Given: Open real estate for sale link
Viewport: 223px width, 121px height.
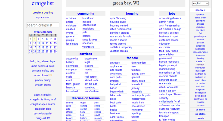Looking at the screenshot, I should pyautogui.click(x=120, y=37).
